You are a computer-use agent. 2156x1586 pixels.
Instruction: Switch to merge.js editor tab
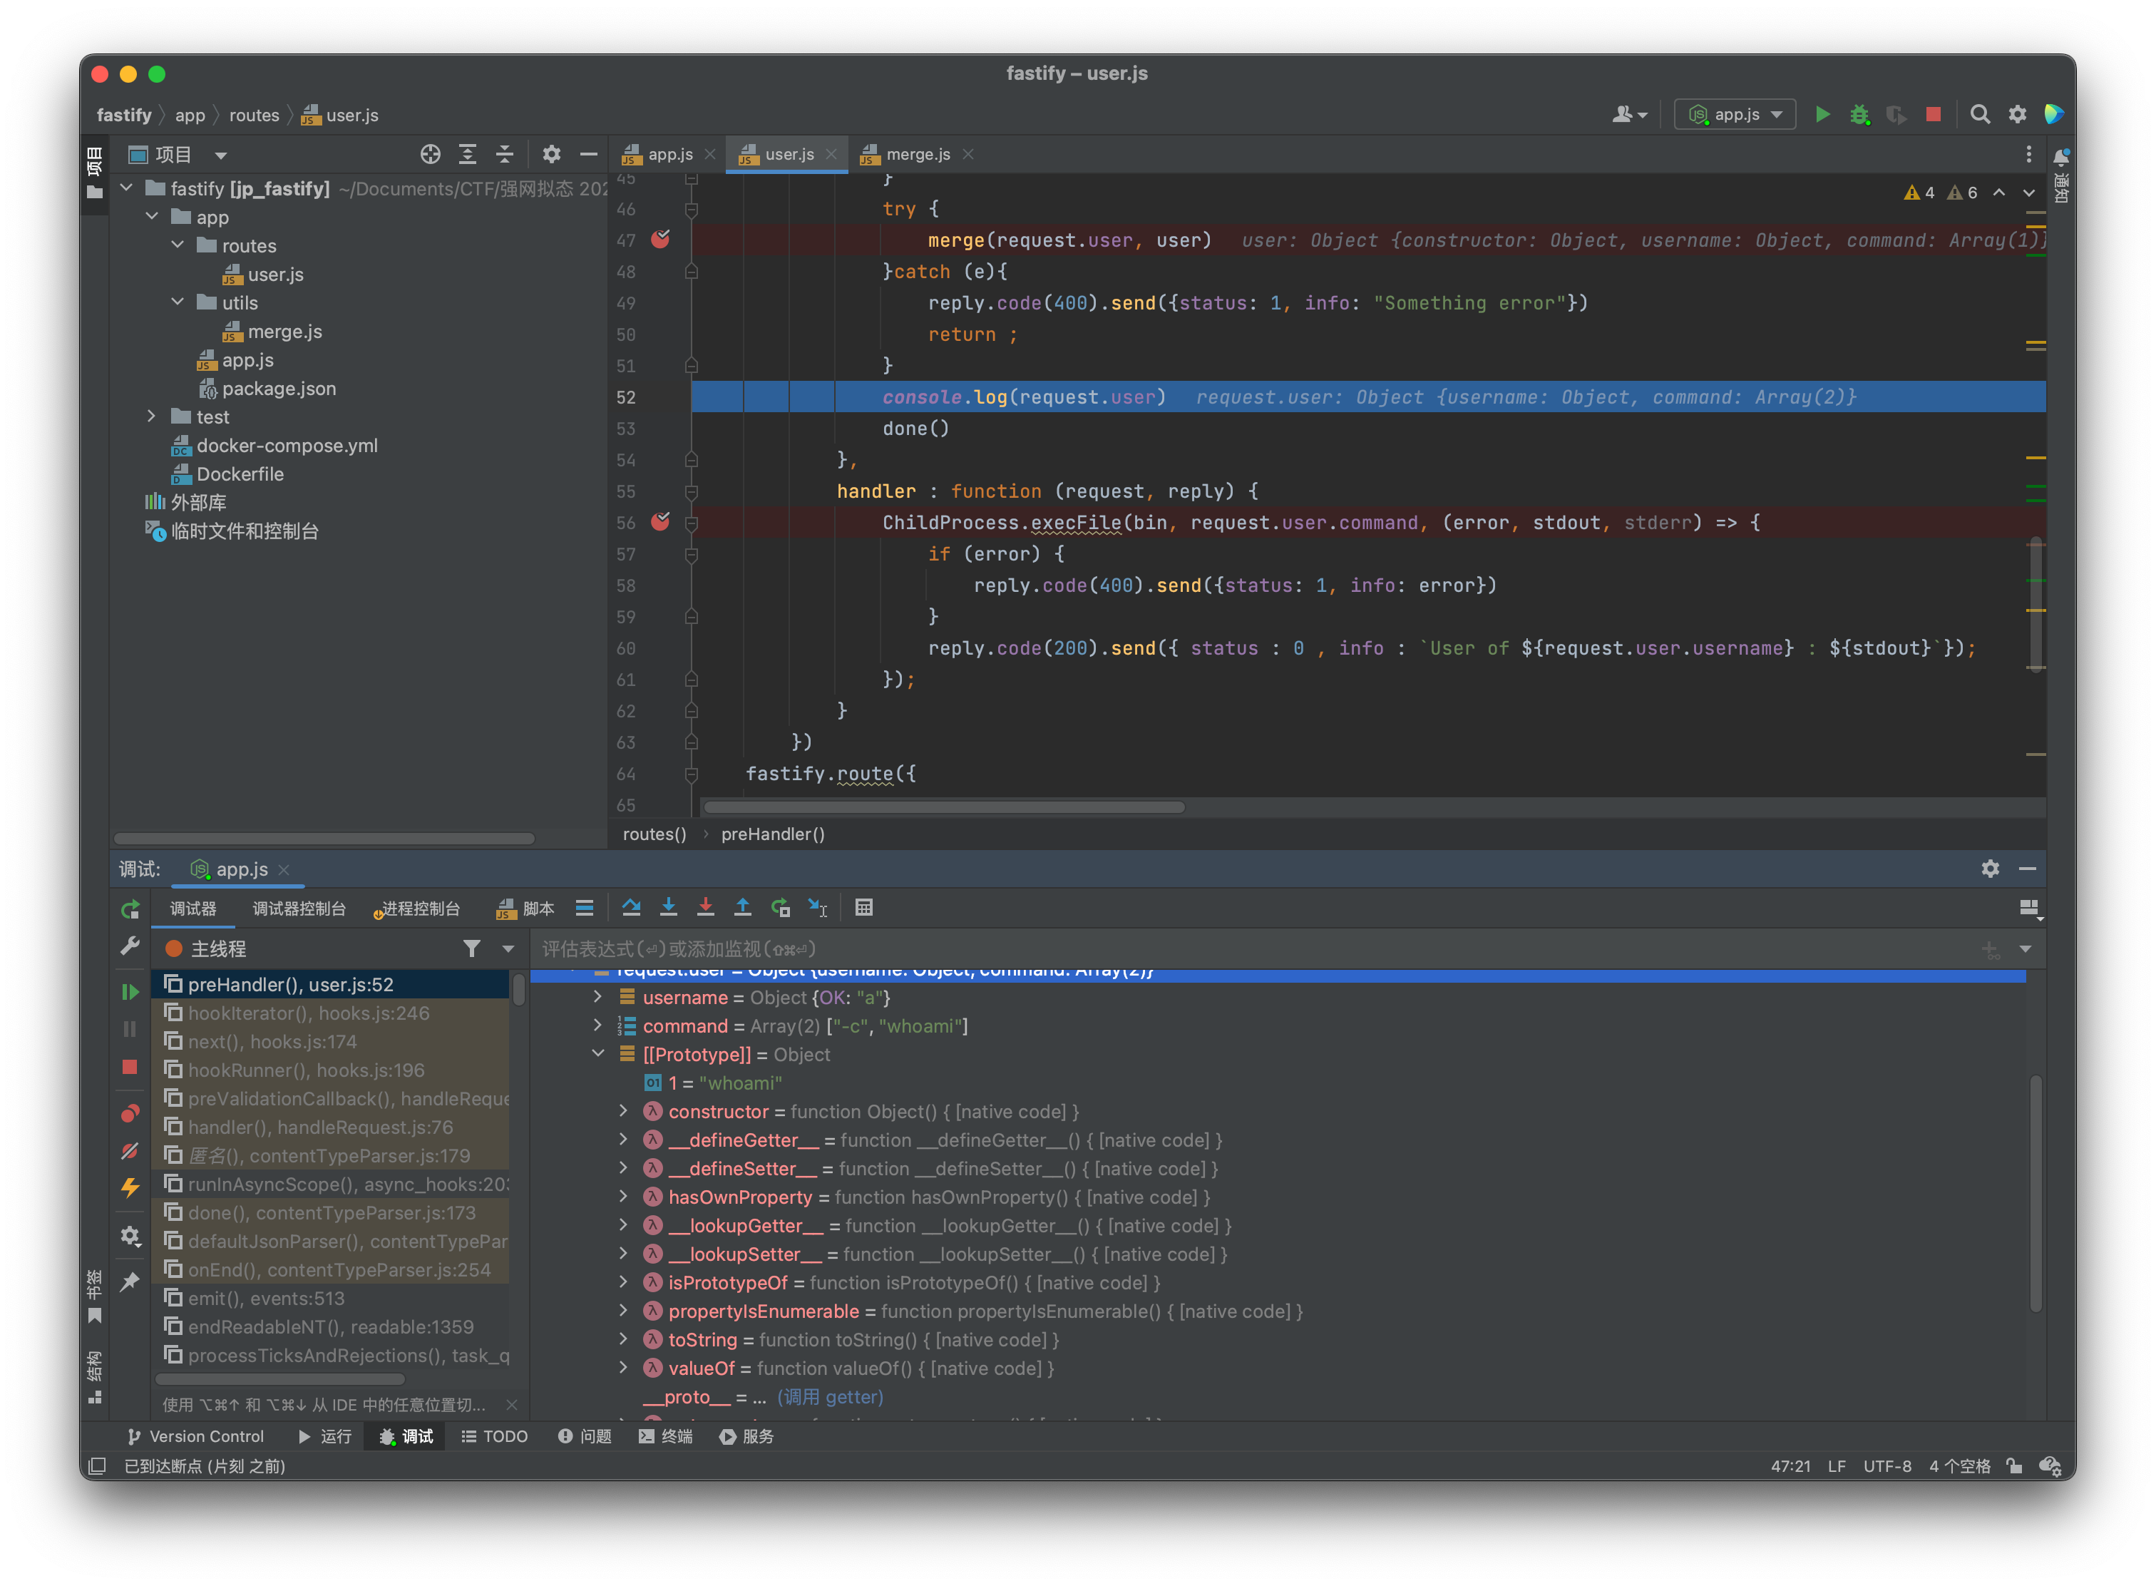[918, 153]
